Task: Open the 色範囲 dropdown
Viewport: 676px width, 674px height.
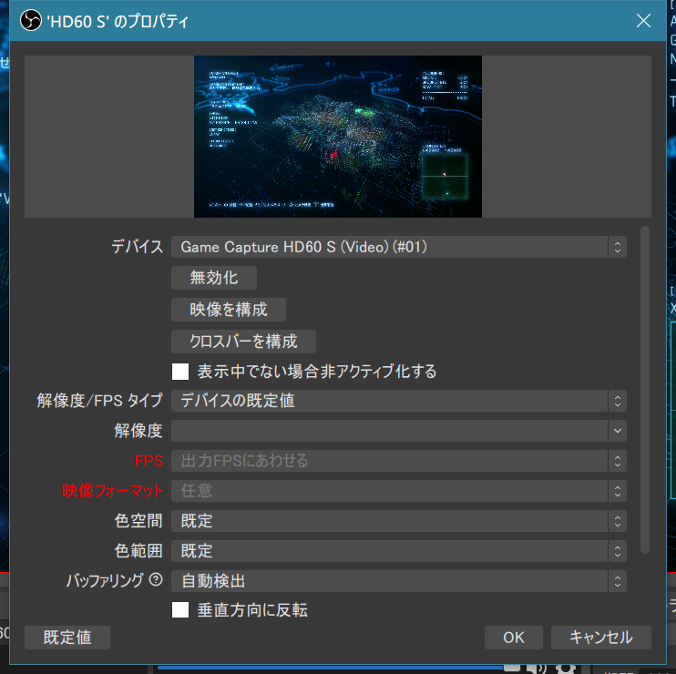Action: (x=399, y=551)
